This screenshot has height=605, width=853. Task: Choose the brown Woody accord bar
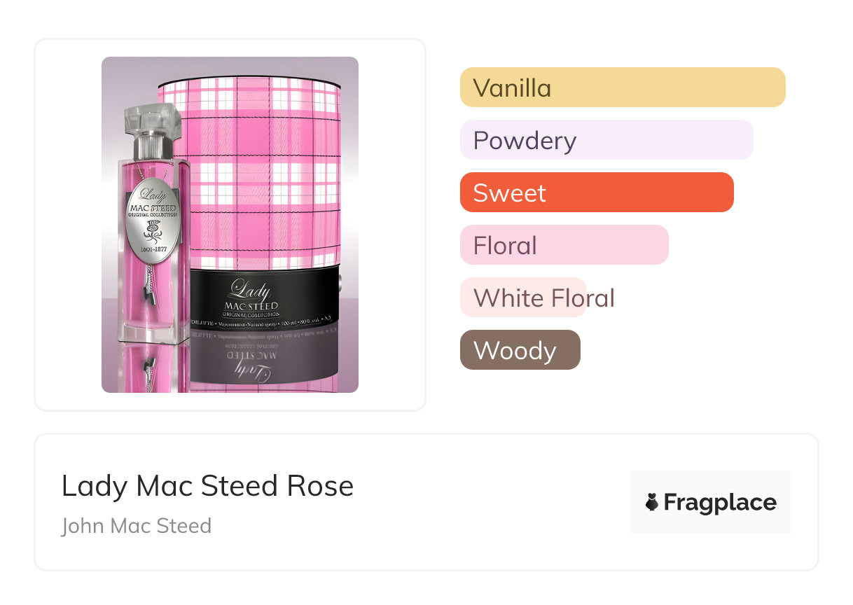tap(520, 350)
